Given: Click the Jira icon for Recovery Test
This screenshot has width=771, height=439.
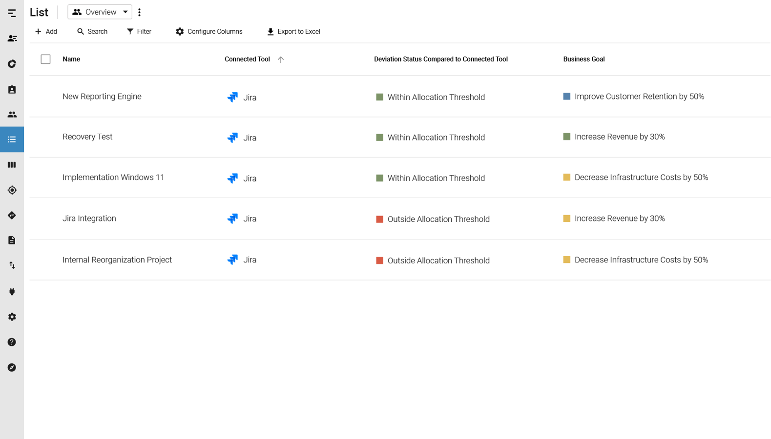Looking at the screenshot, I should [x=232, y=138].
